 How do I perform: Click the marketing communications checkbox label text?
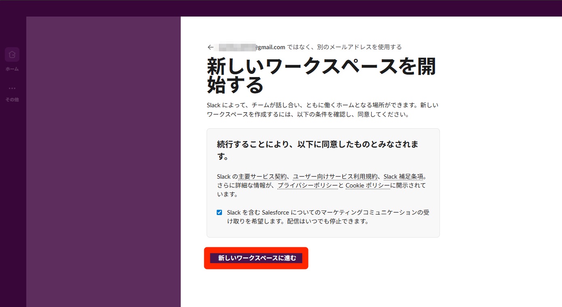[327, 217]
